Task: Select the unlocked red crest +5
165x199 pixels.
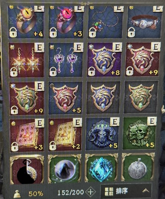Action: click(65, 98)
